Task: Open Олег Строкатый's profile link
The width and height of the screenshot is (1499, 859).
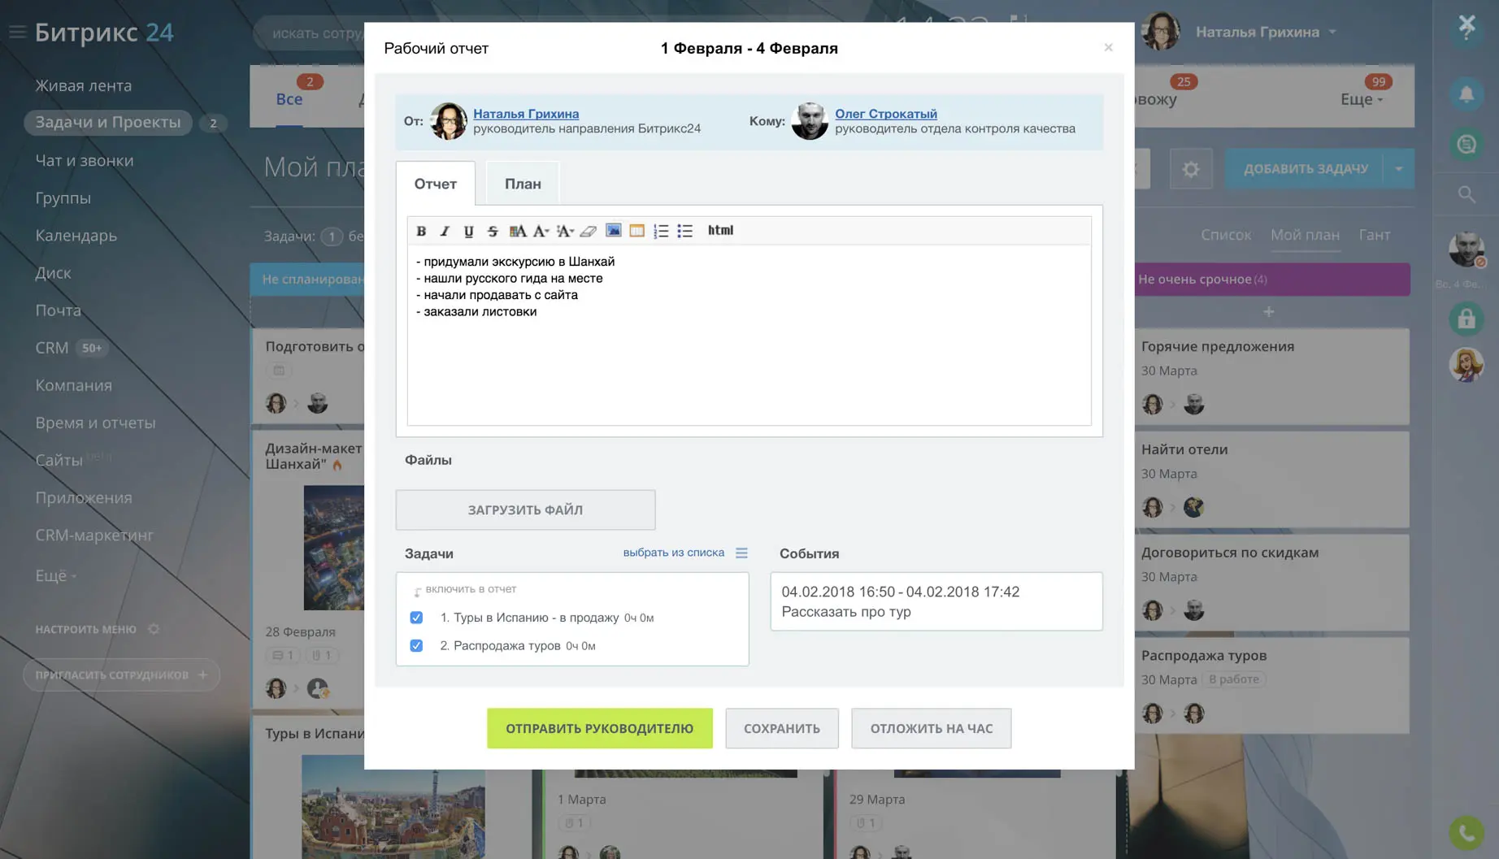Action: point(885,114)
